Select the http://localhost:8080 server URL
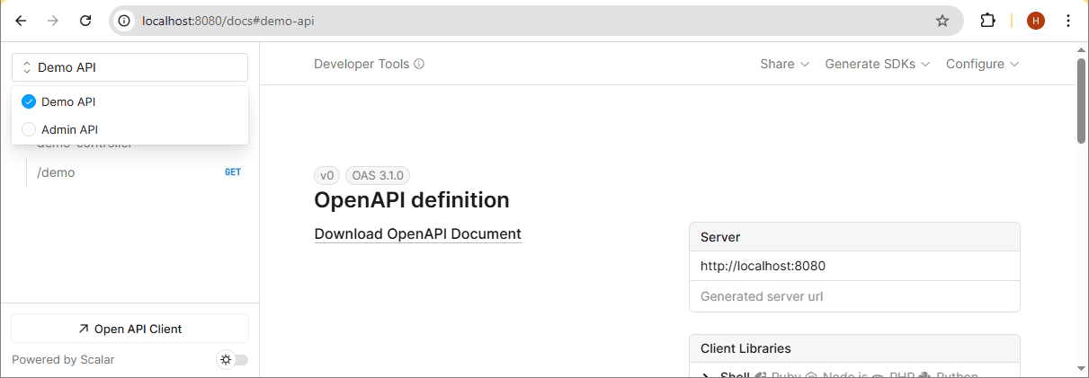This screenshot has height=378, width=1089. click(854, 266)
